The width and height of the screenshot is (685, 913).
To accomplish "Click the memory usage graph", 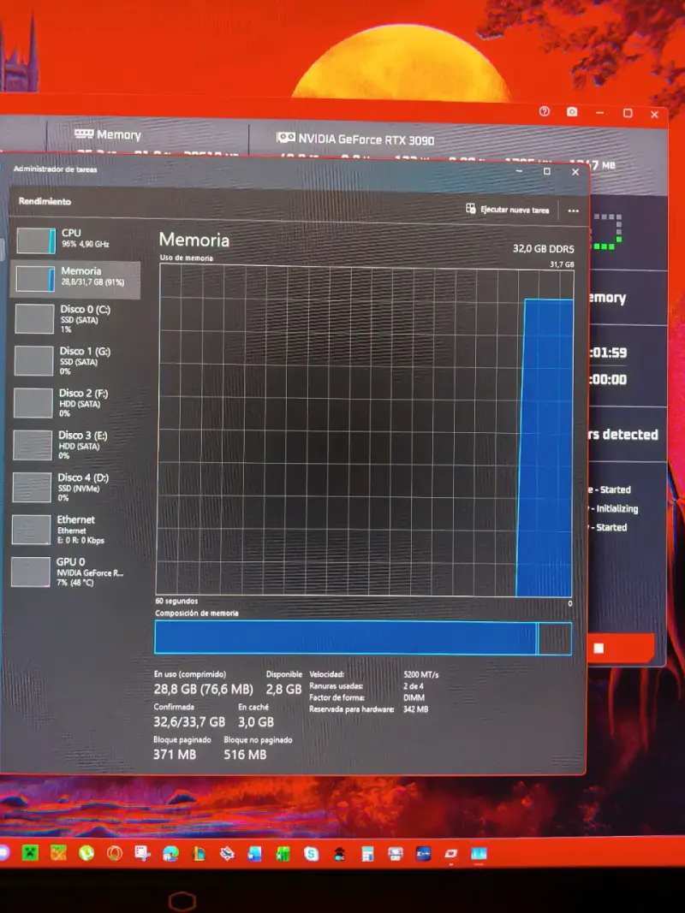I will tap(366, 430).
